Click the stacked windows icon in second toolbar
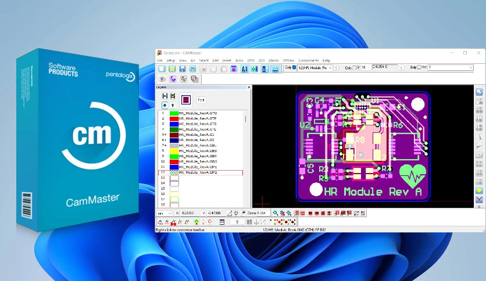486x281 pixels. (194, 79)
